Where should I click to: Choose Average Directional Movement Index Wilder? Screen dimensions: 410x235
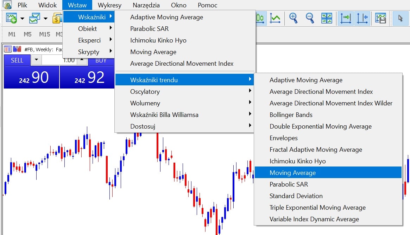point(328,103)
